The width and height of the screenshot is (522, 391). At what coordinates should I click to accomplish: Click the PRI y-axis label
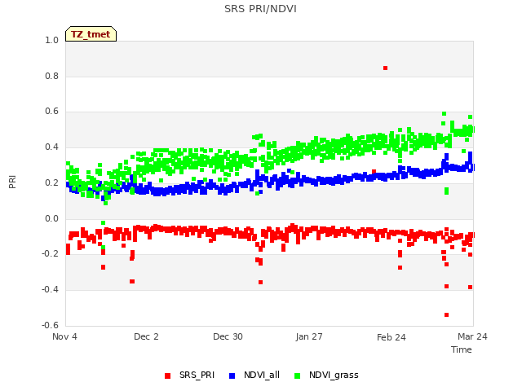[x=12, y=182]
